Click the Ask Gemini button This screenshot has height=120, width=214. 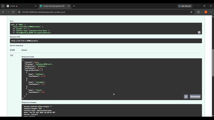185,6
